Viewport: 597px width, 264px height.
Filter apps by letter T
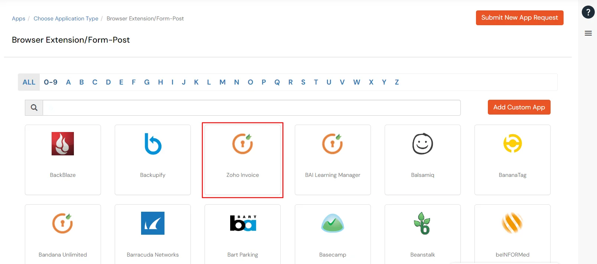pos(316,82)
